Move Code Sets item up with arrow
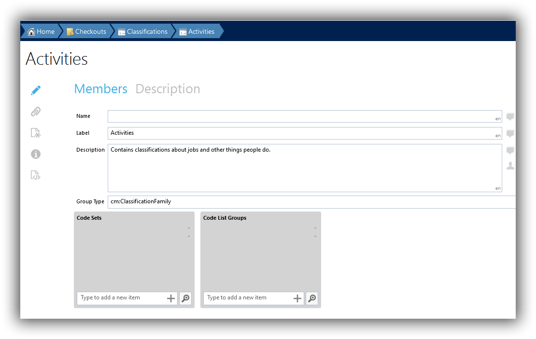 click(189, 228)
